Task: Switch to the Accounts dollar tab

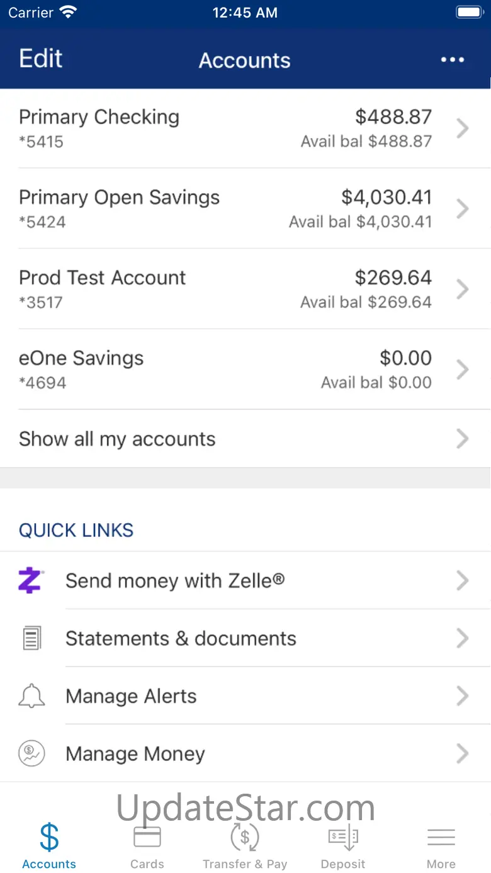Action: tap(49, 847)
